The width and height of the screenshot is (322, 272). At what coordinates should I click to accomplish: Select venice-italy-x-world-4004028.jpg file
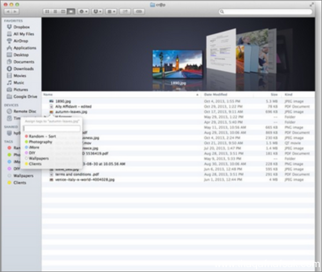(x=178, y=180)
